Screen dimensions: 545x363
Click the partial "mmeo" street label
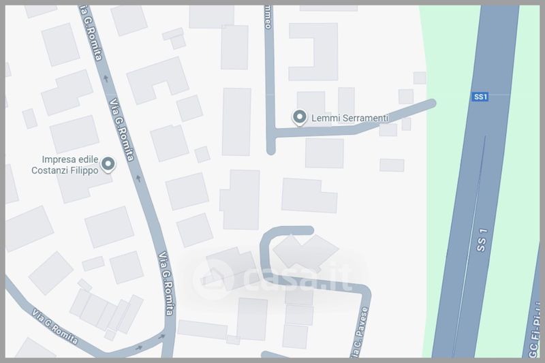268,16
